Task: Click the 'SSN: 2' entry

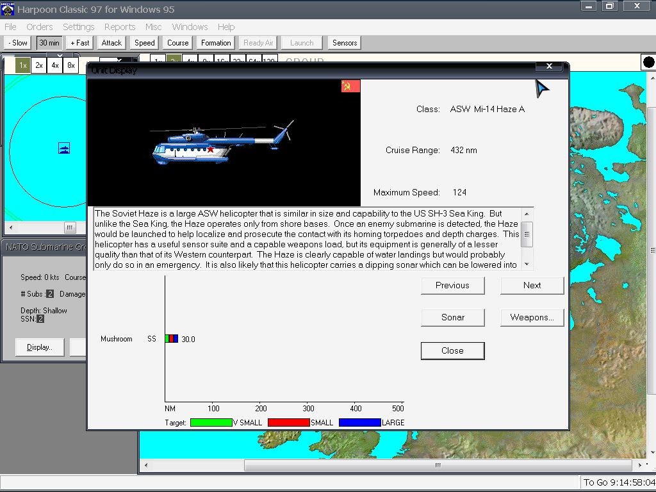Action: [32, 319]
